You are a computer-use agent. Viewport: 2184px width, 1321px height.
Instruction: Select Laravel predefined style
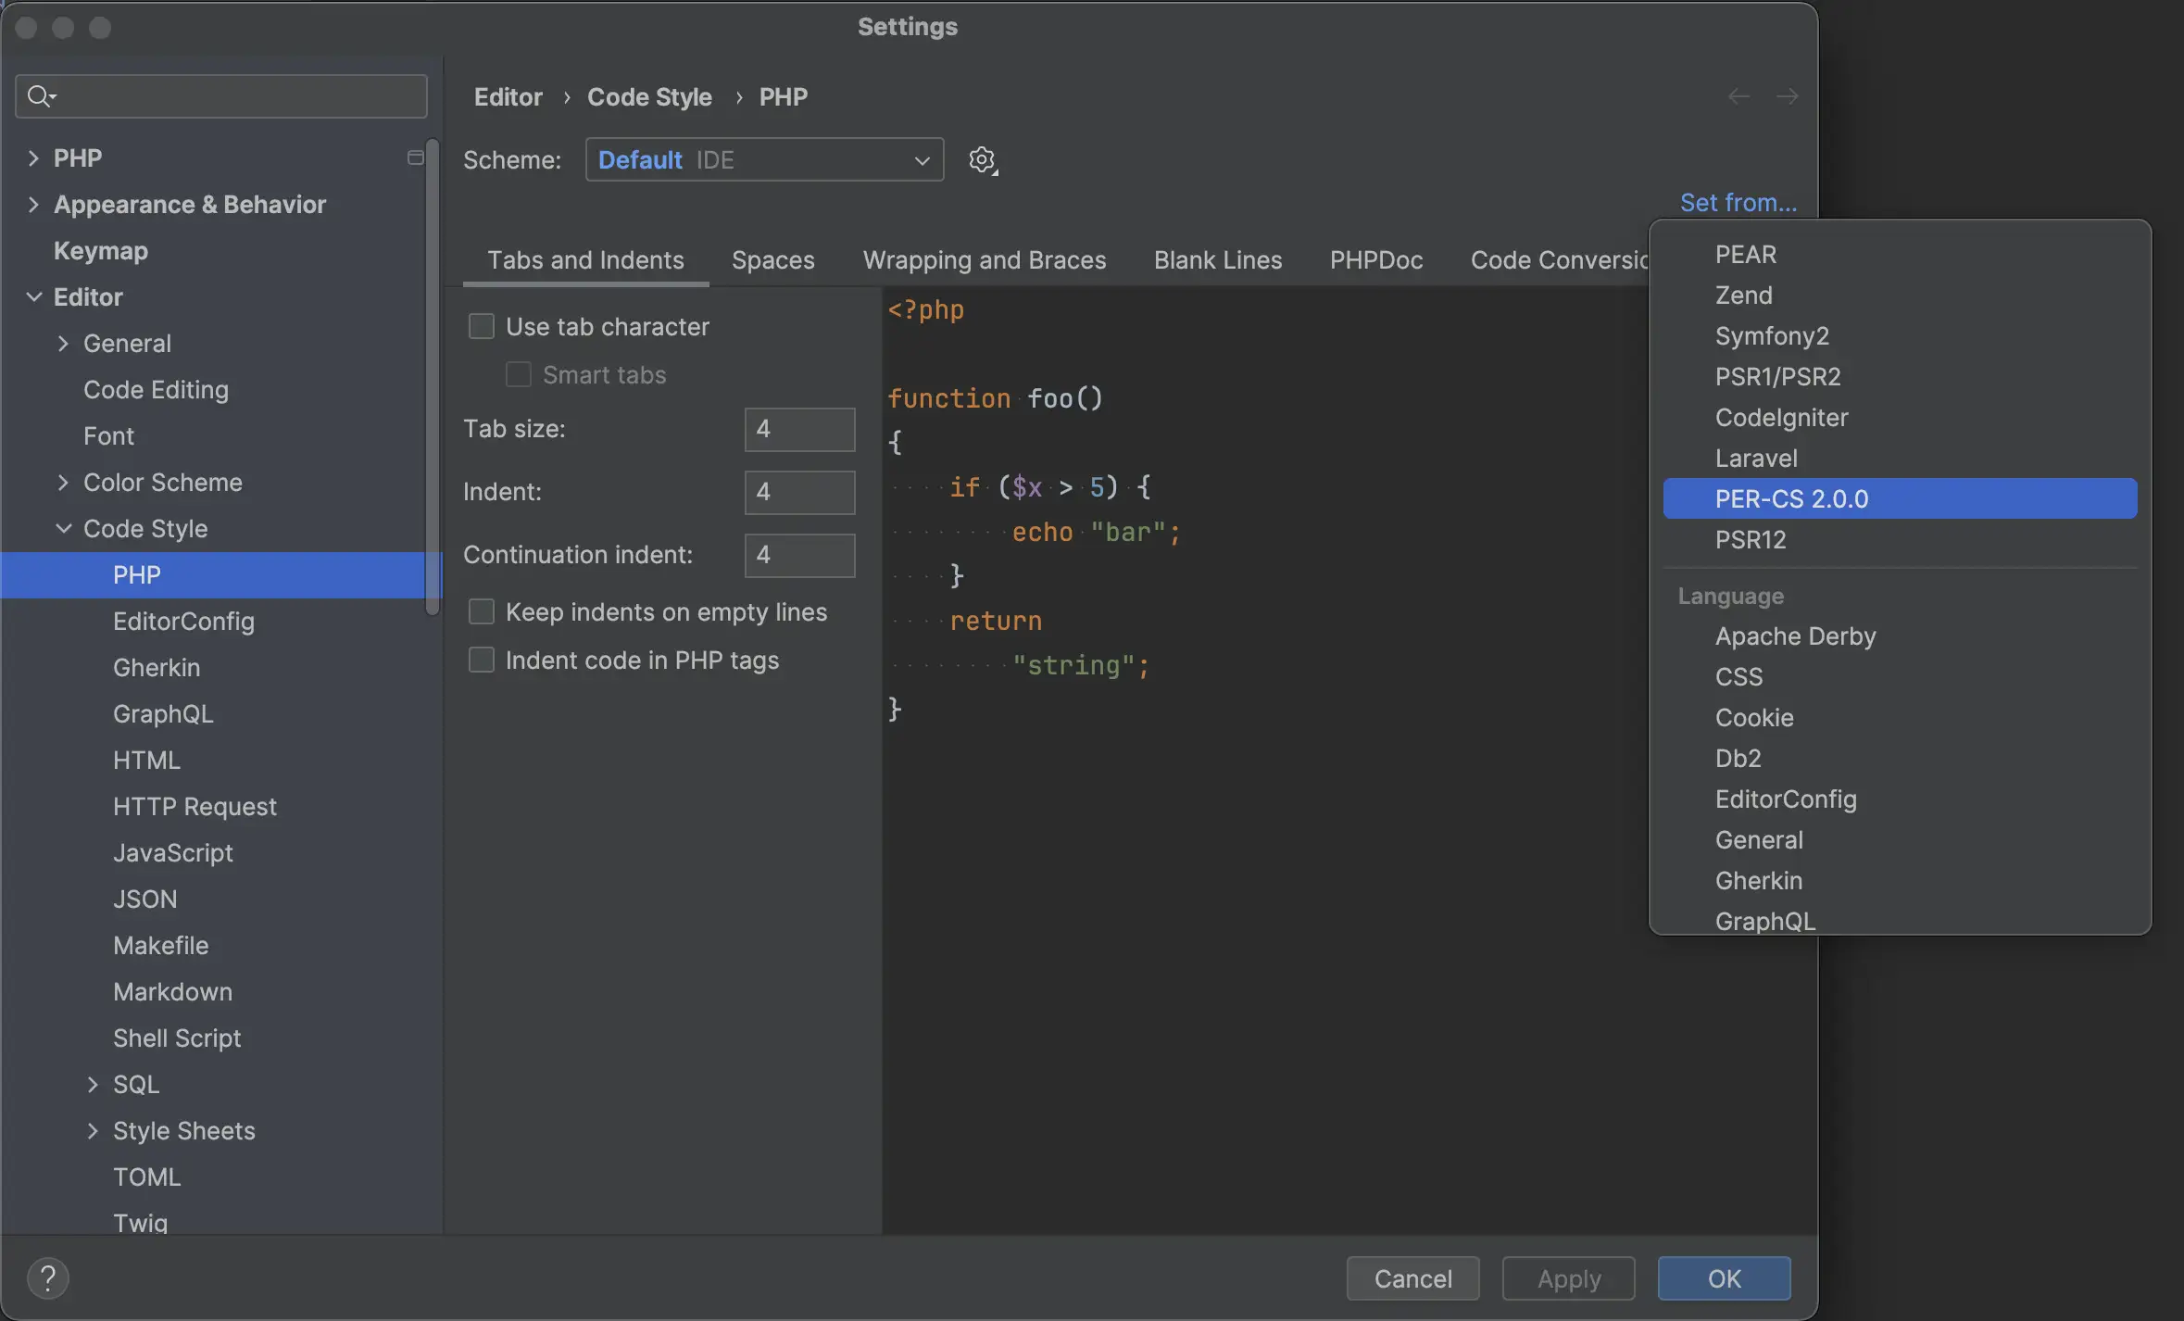[1900, 458]
